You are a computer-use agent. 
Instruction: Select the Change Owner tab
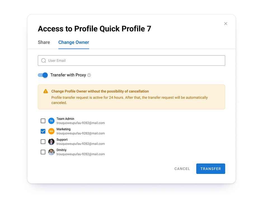(x=74, y=43)
